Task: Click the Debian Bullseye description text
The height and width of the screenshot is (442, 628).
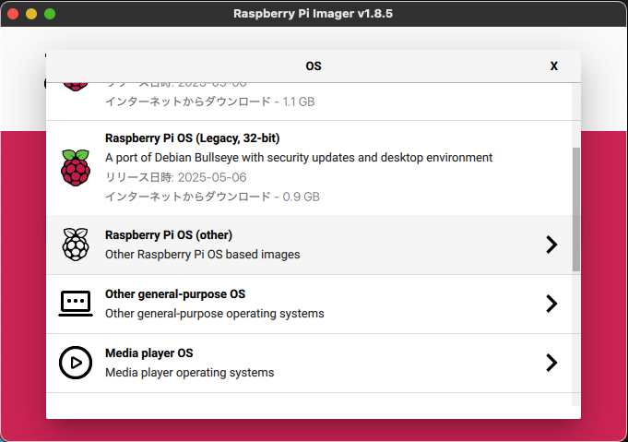Action: pyautogui.click(x=299, y=158)
